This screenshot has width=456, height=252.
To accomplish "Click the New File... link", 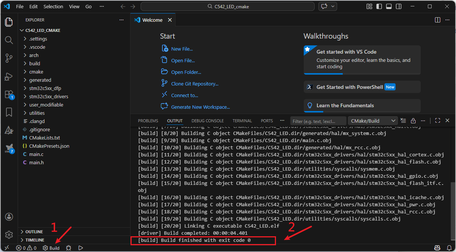I will click(182, 49).
